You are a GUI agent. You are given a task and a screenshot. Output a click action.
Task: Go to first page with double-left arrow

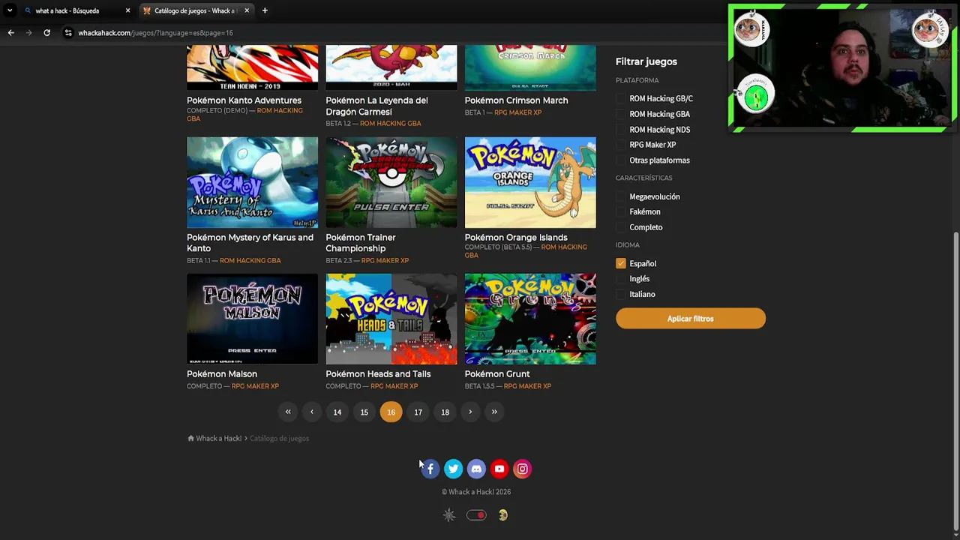click(x=288, y=412)
